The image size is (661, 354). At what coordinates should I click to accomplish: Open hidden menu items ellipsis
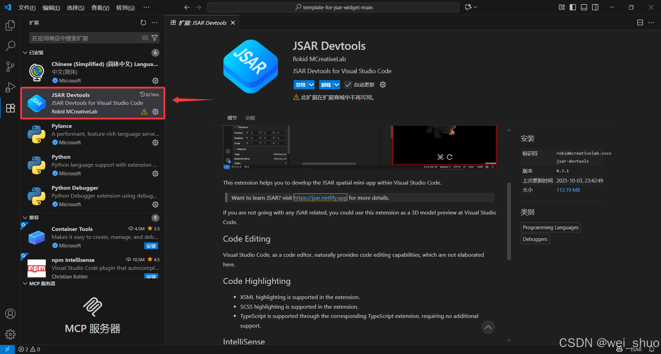tap(146, 7)
